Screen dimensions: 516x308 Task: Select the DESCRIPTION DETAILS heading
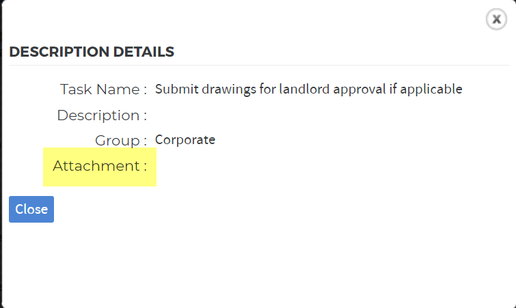click(x=92, y=52)
